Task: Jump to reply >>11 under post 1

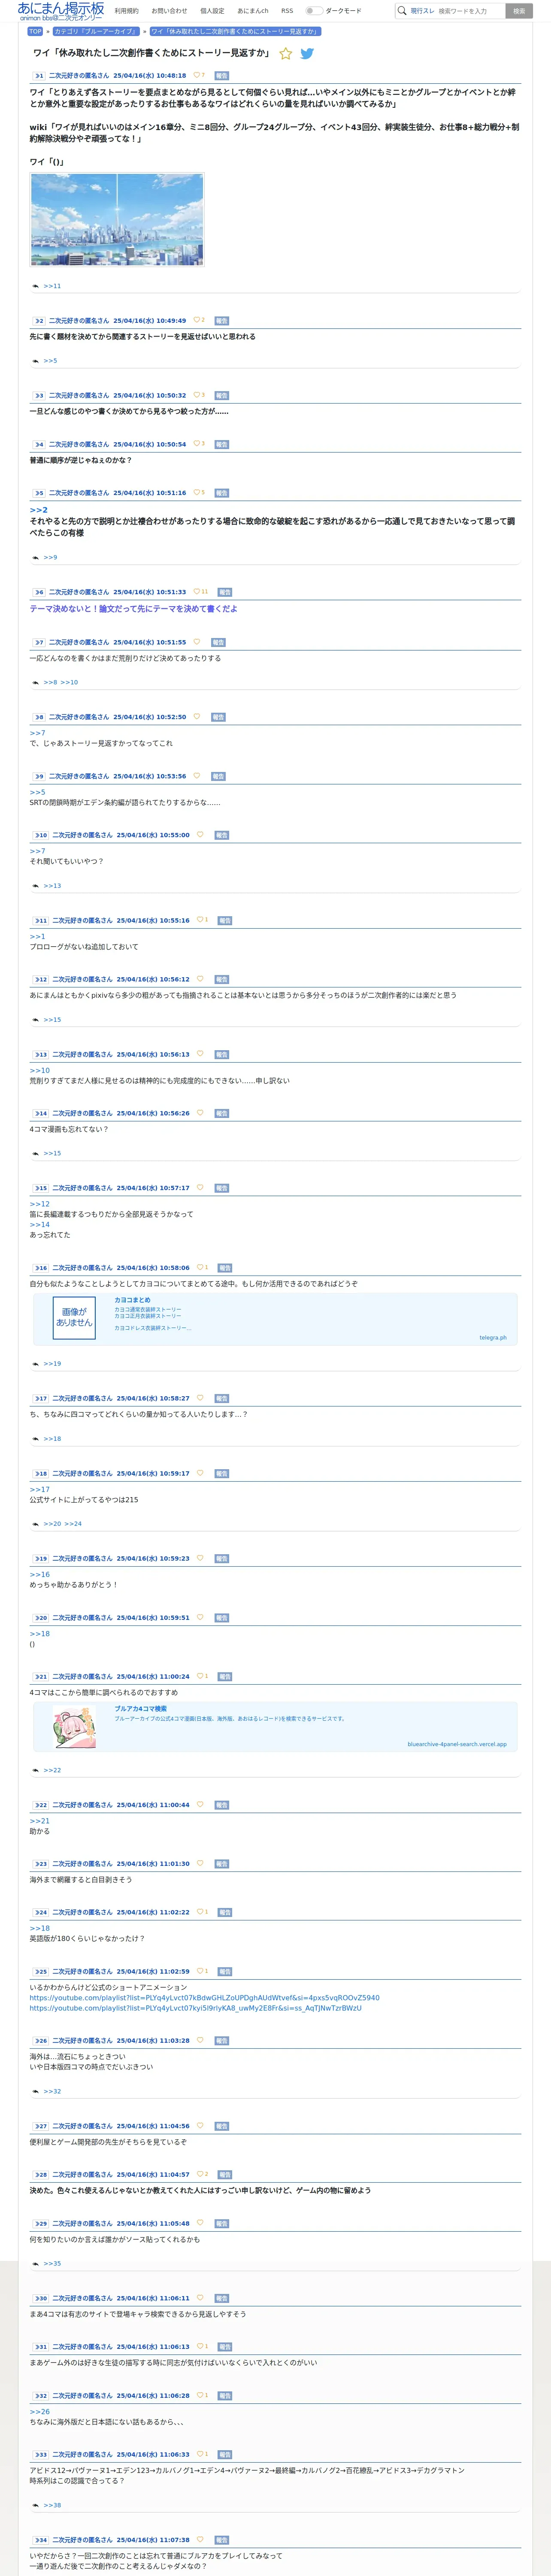Action: [52, 286]
